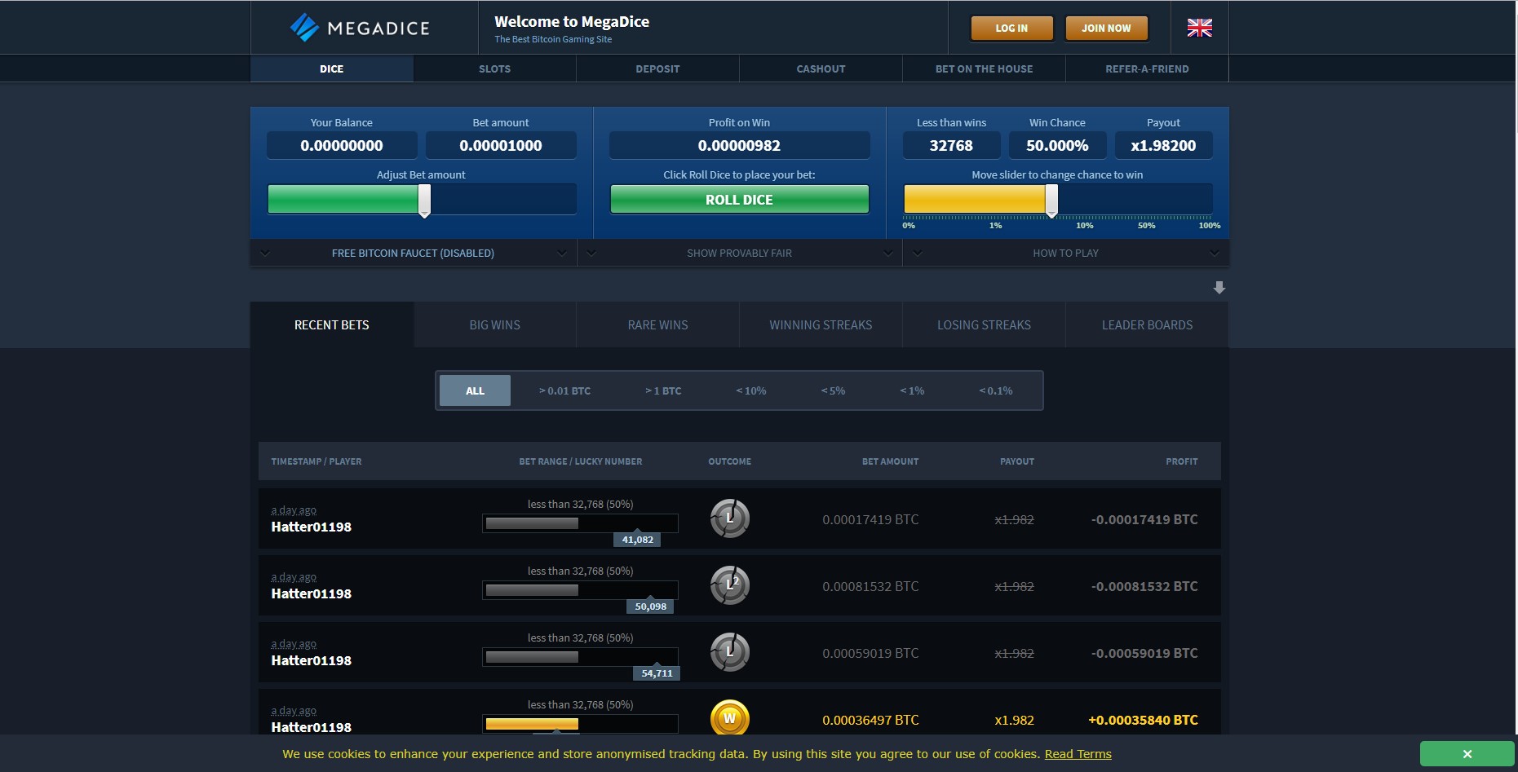Filter bets under 1% chance
The width and height of the screenshot is (1518, 772).
click(912, 391)
